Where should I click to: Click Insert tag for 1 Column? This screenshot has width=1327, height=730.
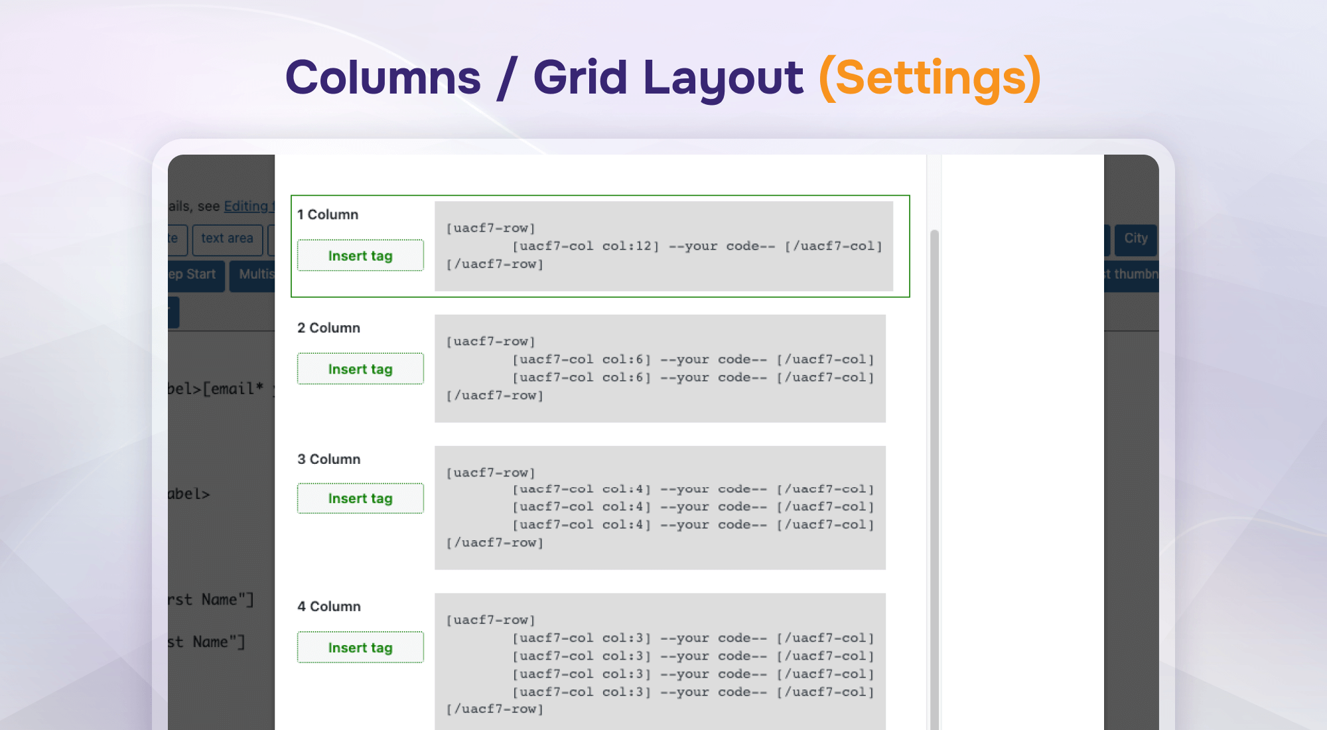360,256
